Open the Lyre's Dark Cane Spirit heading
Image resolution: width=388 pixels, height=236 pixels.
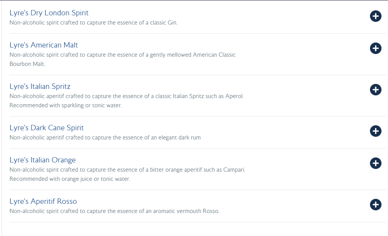coord(46,128)
